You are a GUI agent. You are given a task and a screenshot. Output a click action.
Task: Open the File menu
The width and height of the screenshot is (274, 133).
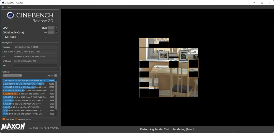[3, 7]
